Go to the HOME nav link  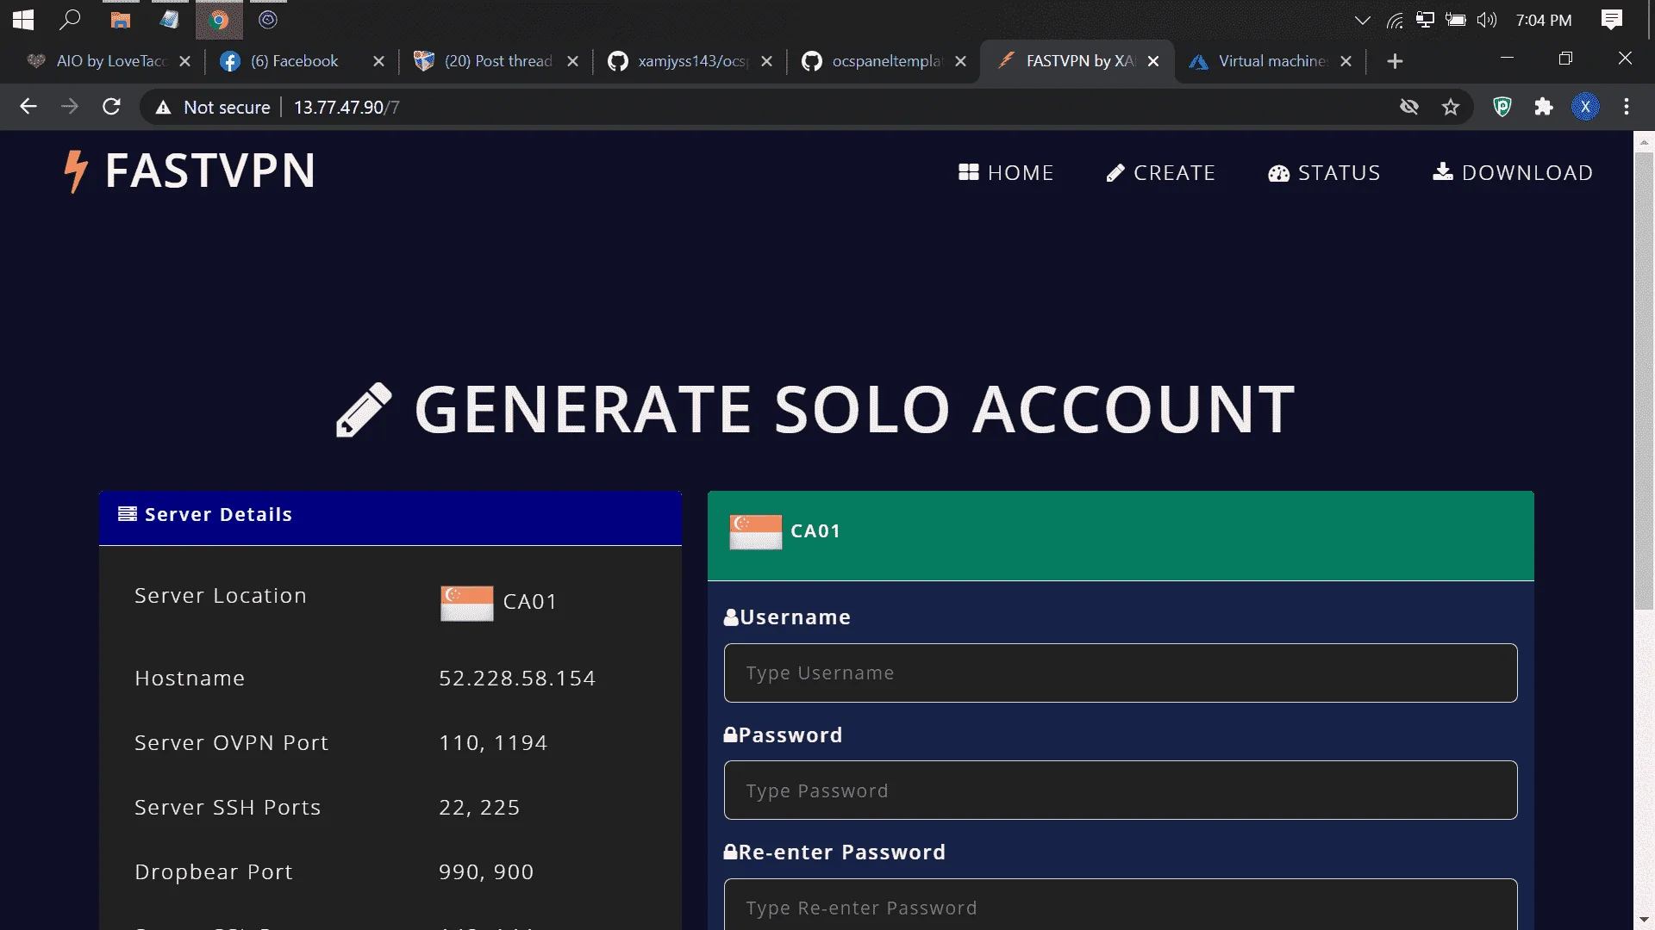(1006, 172)
